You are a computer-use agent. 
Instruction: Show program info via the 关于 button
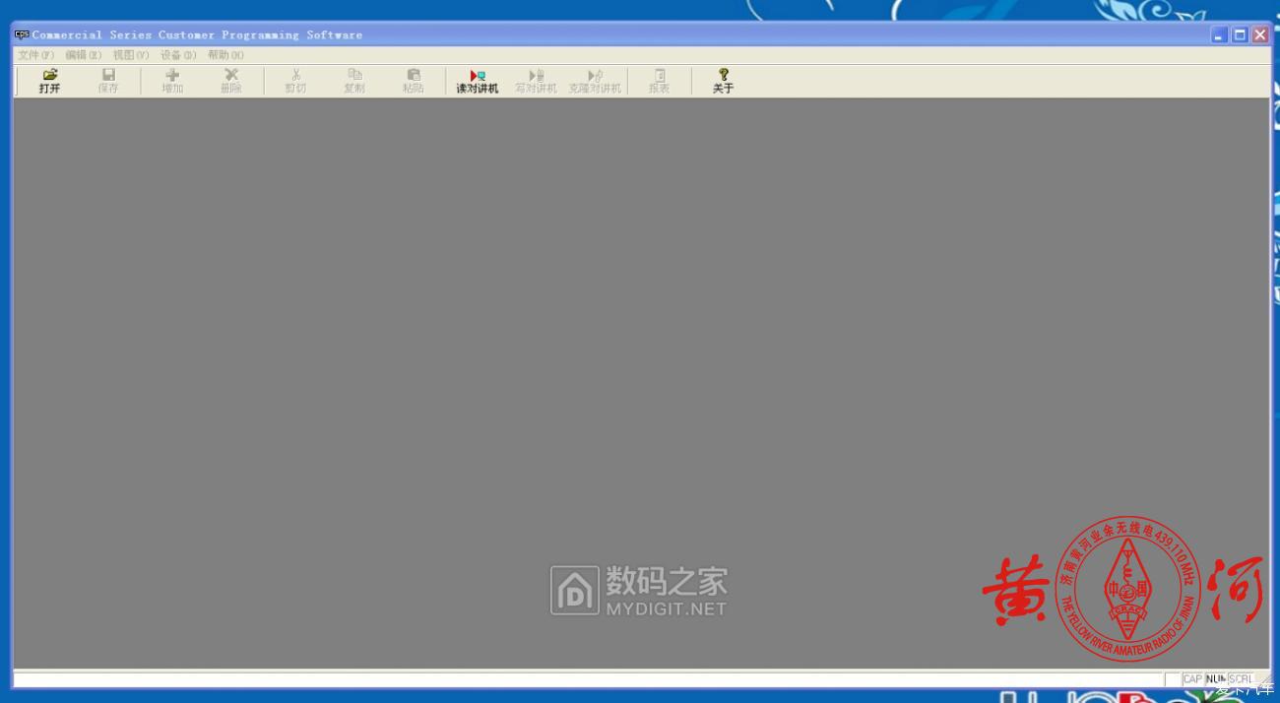click(724, 81)
